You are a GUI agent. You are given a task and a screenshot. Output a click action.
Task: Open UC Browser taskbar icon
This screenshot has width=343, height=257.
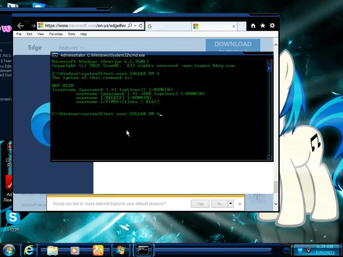pyautogui.click(x=98, y=250)
